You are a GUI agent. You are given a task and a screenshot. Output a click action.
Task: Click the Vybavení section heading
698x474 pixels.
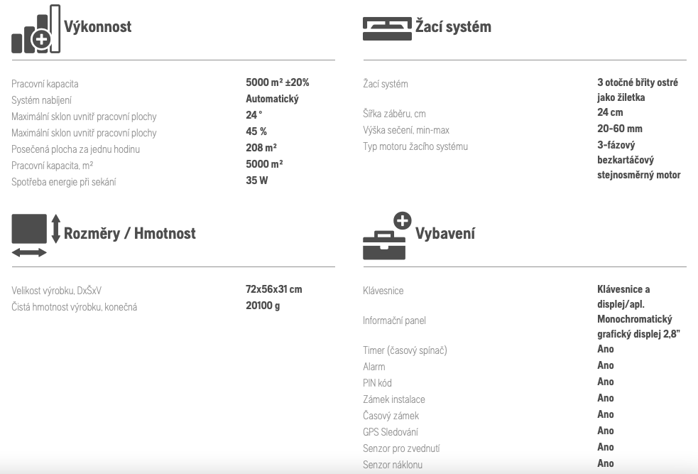pos(445,233)
